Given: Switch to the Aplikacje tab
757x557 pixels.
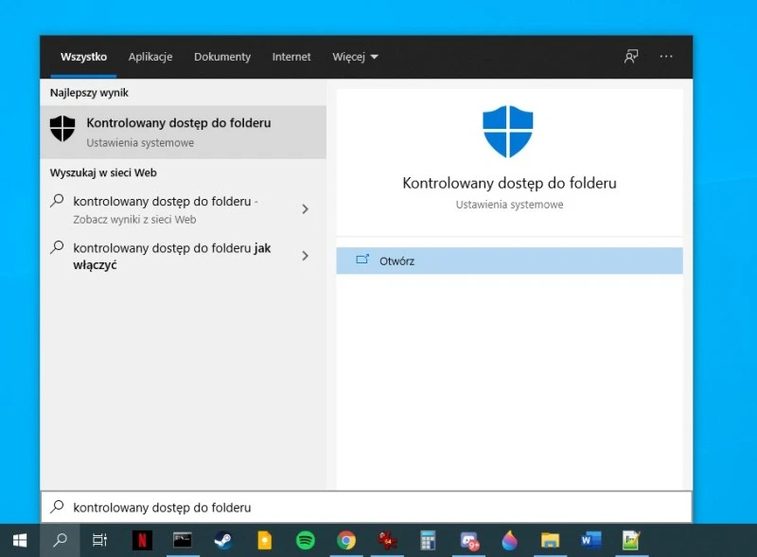Looking at the screenshot, I should (150, 57).
